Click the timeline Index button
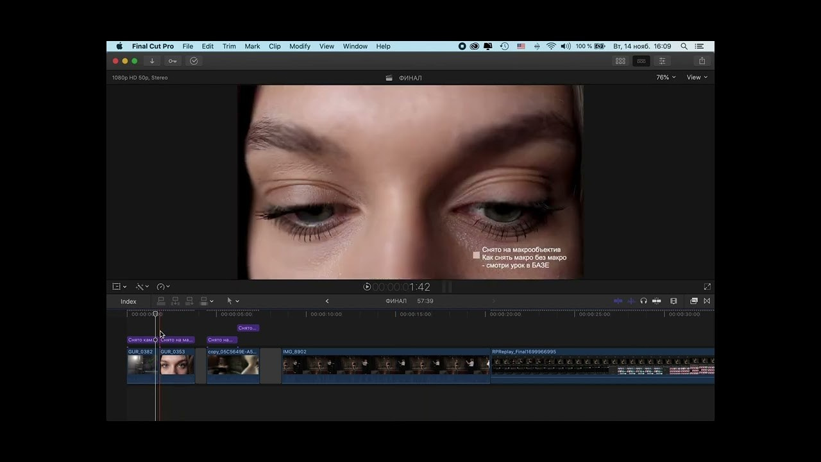Viewport: 821px width, 462px height. (128, 302)
